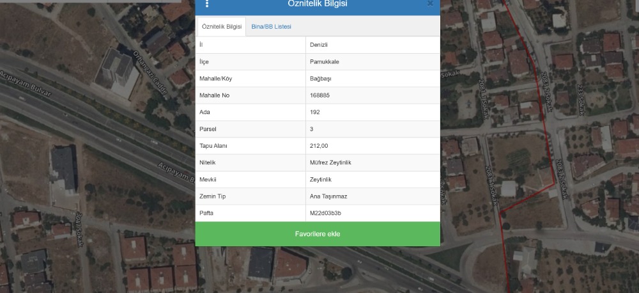
Task: Click the "Mevkii" label cell
Action: 250,180
